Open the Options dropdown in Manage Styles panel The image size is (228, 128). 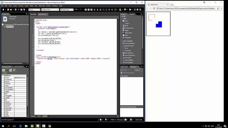(138, 70)
